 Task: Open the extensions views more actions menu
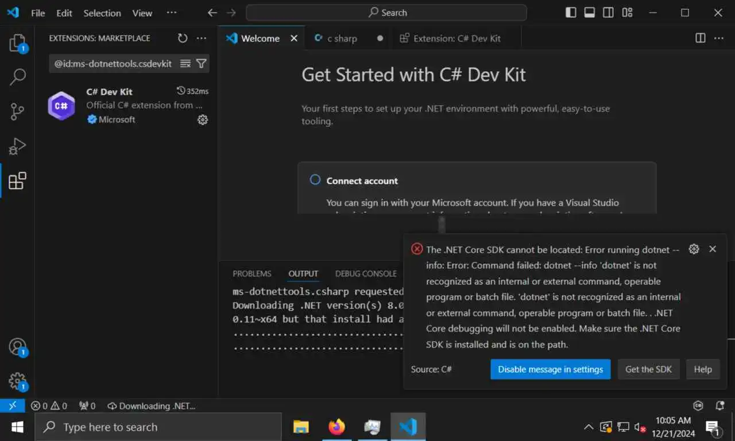click(201, 38)
